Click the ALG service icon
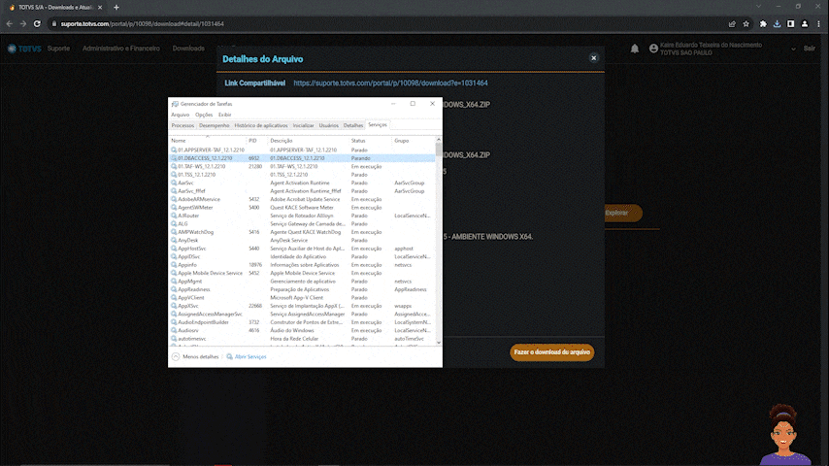 [174, 223]
